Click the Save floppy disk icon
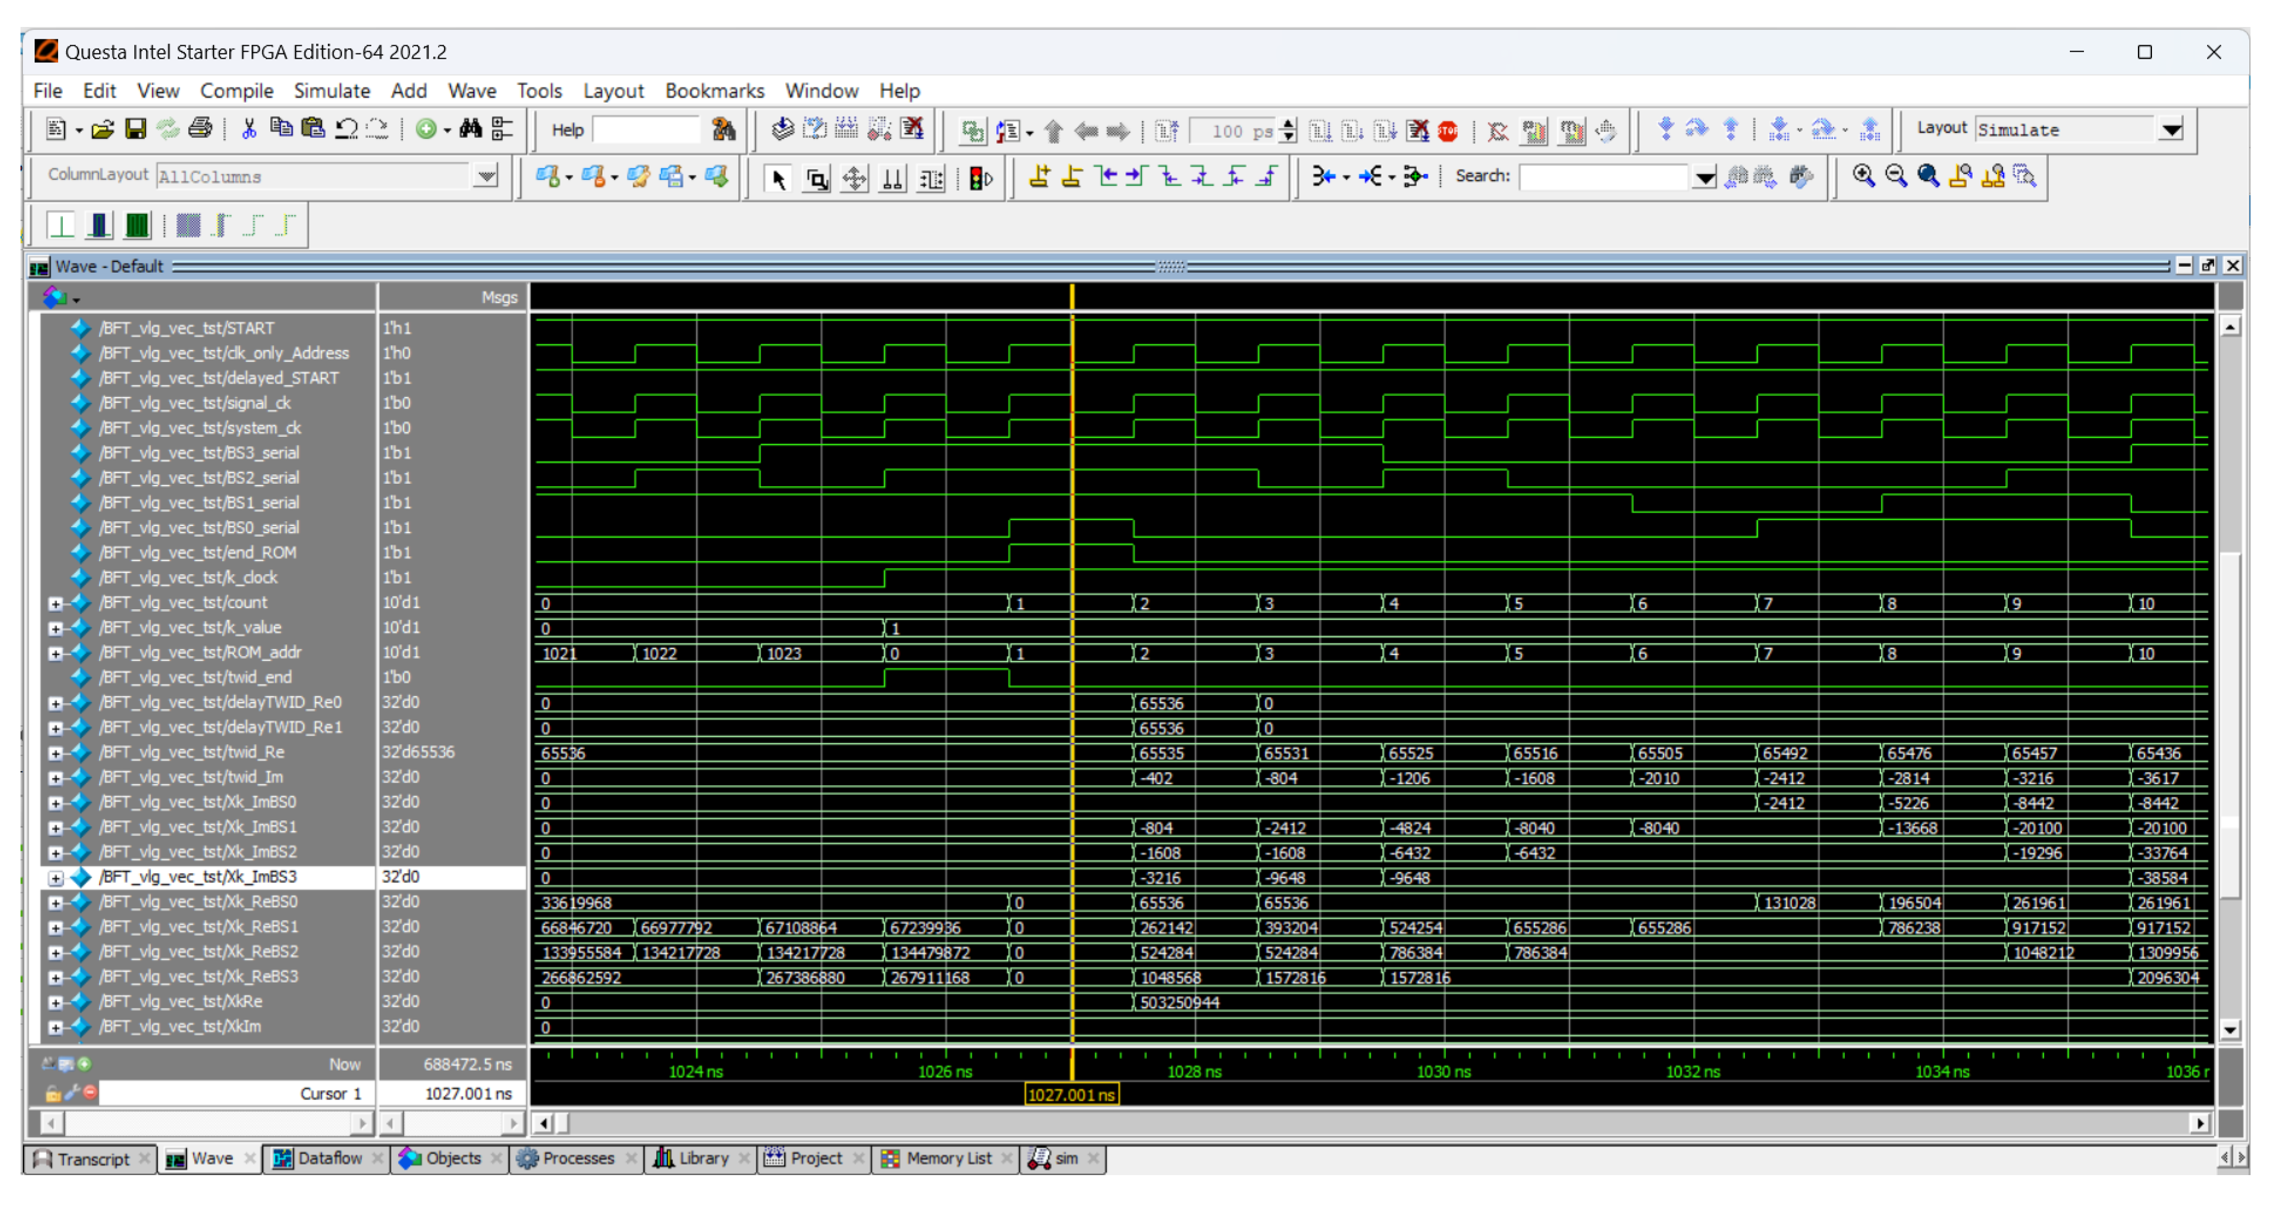 (x=135, y=129)
